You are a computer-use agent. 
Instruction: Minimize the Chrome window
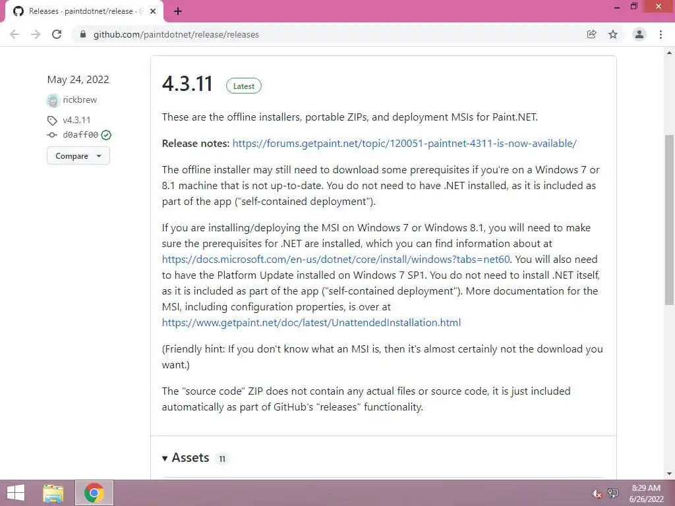(617, 7)
